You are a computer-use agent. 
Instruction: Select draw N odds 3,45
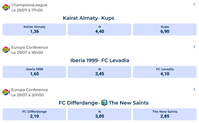[100, 72]
